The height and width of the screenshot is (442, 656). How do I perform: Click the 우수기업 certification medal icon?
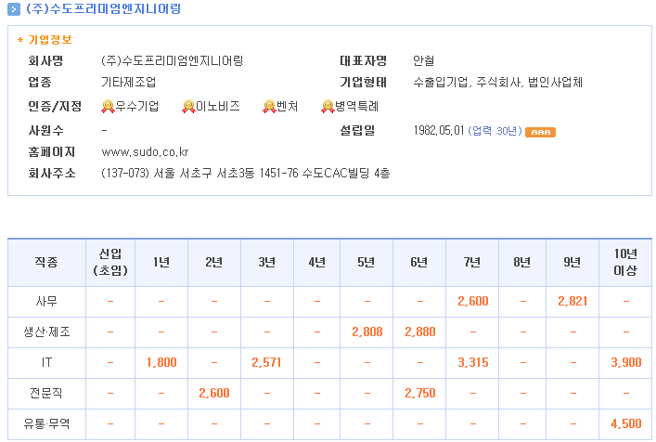(108, 106)
